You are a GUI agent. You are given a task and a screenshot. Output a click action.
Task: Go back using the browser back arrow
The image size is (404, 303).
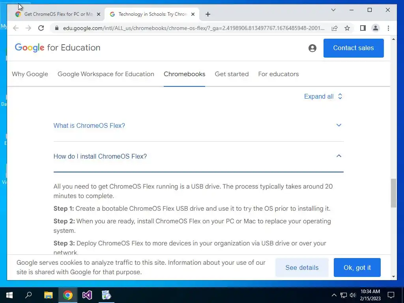point(16,28)
